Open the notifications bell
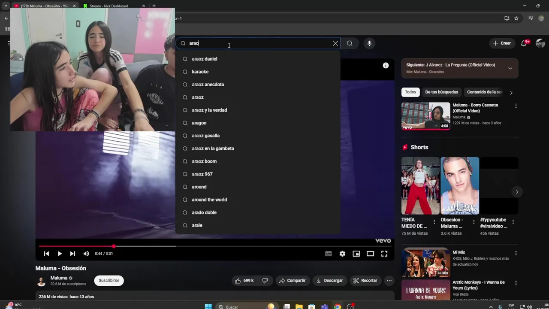549x309 pixels. tap(524, 43)
